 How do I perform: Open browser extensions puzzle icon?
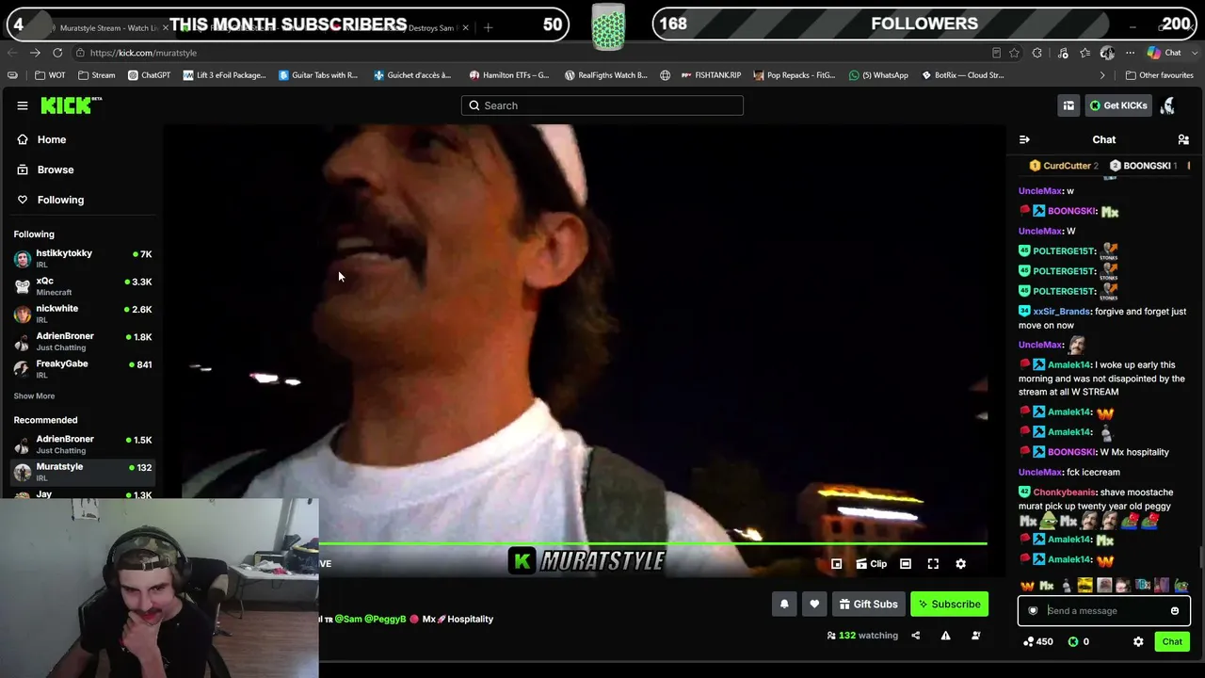tap(1036, 53)
